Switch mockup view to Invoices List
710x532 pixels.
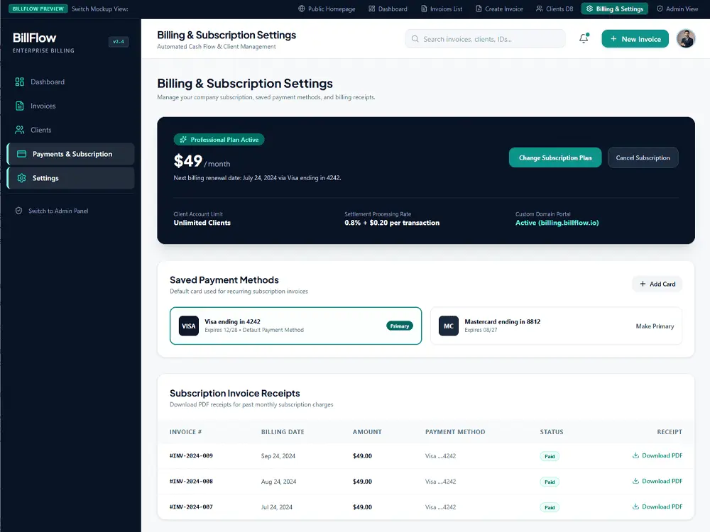pyautogui.click(x=442, y=9)
